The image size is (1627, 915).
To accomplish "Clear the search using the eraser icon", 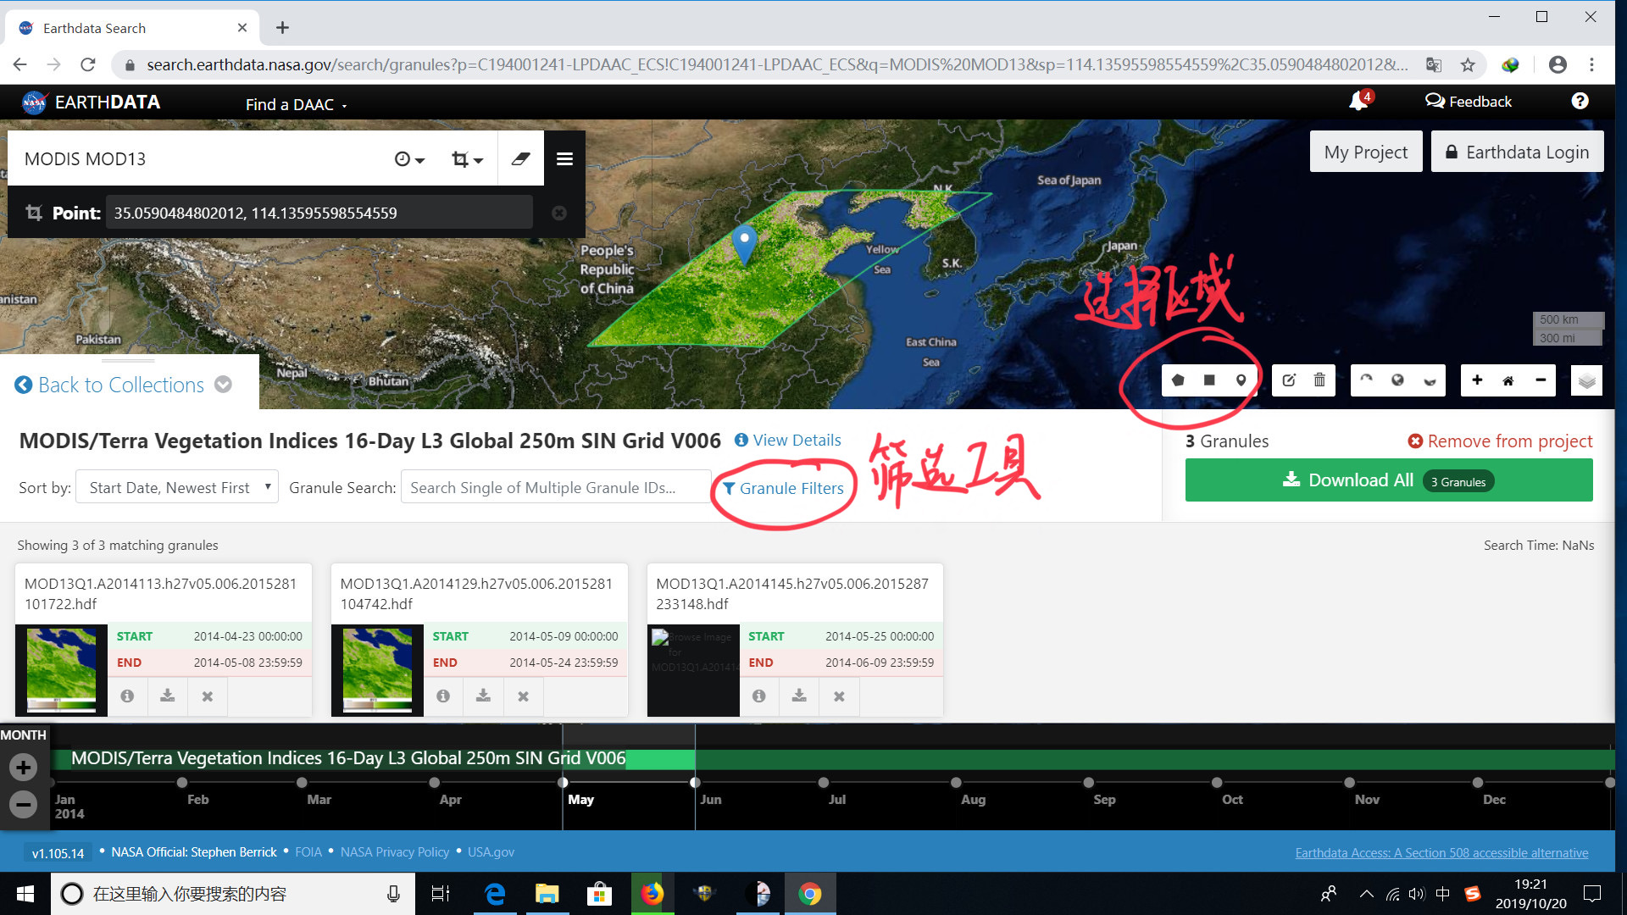I will point(520,158).
